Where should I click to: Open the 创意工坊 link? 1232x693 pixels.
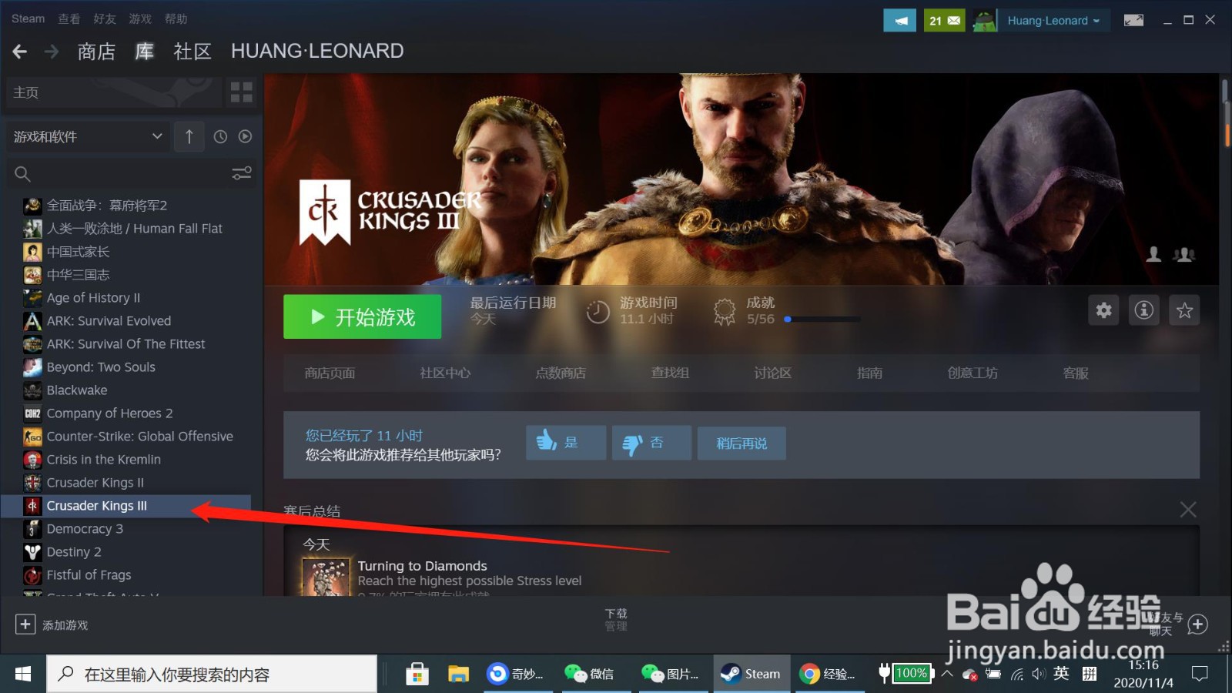973,373
